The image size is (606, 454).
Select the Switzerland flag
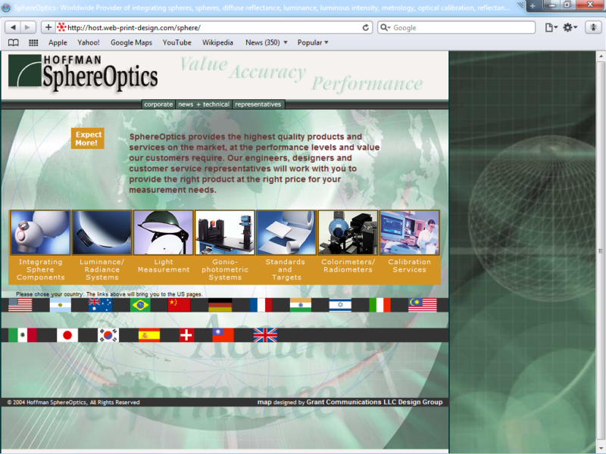(x=186, y=335)
